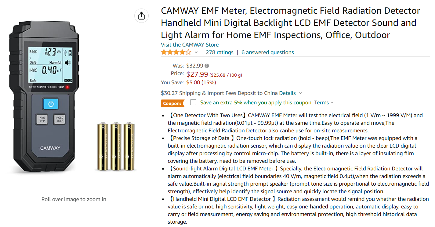Expand the shipping Details chevron

(300, 93)
